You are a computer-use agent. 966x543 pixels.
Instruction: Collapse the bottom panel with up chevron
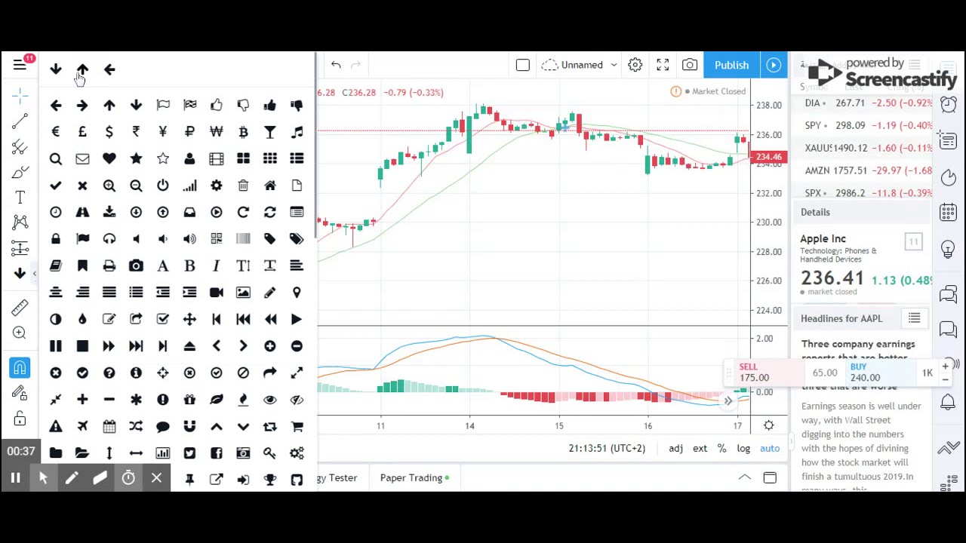click(744, 477)
